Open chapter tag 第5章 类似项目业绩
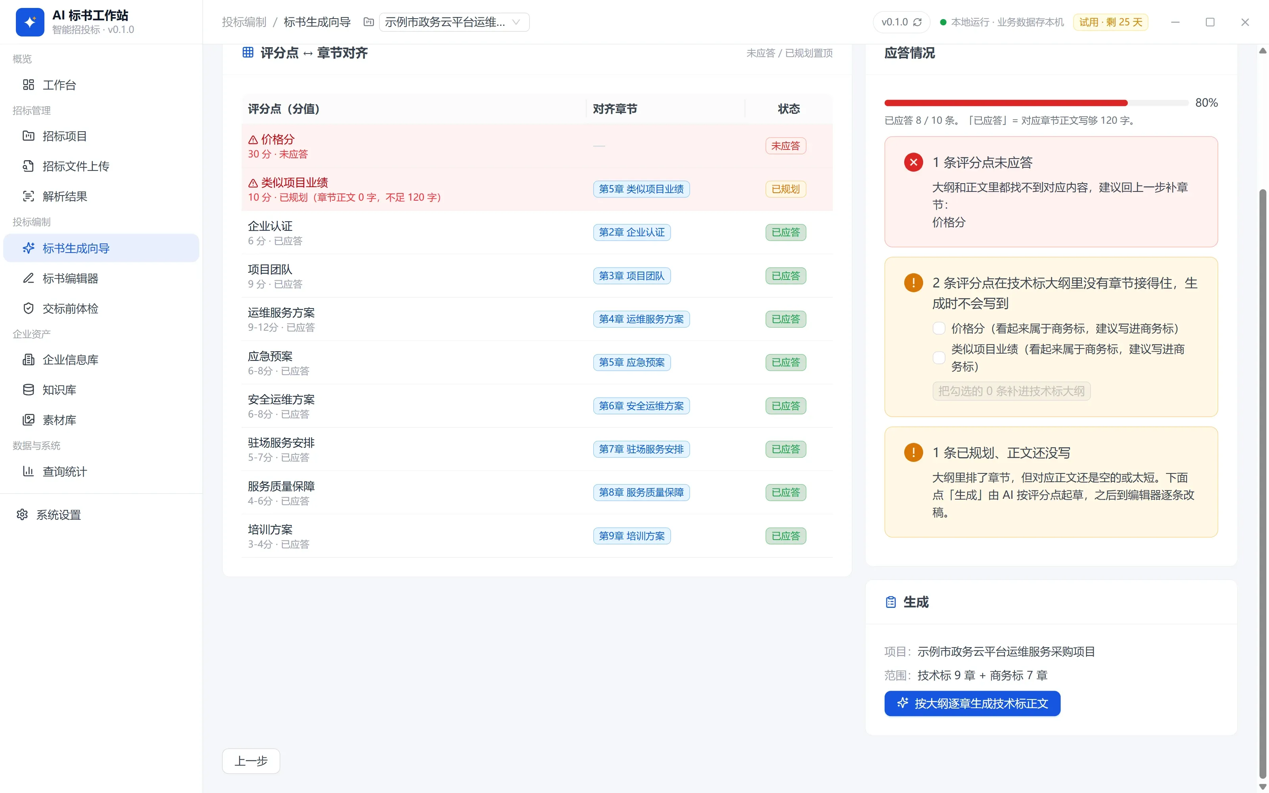Viewport: 1269px width, 793px height. click(641, 189)
